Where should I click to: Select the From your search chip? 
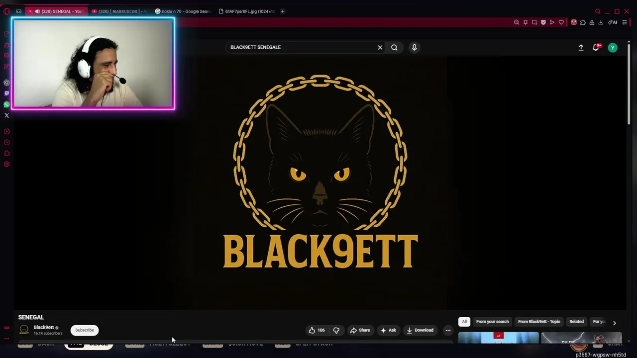(x=492, y=322)
